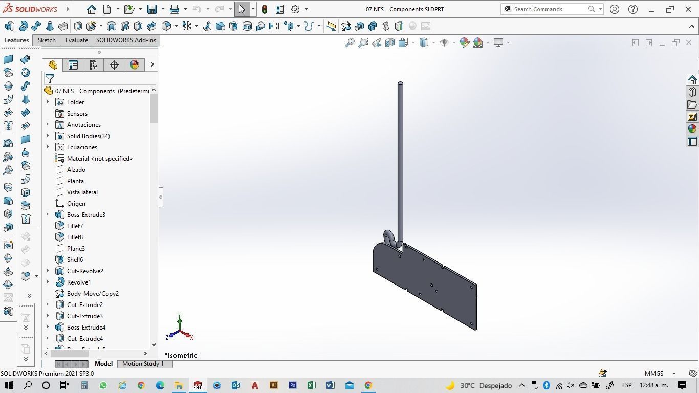Toggle the Section View icon
The width and height of the screenshot is (699, 393).
pos(390,42)
